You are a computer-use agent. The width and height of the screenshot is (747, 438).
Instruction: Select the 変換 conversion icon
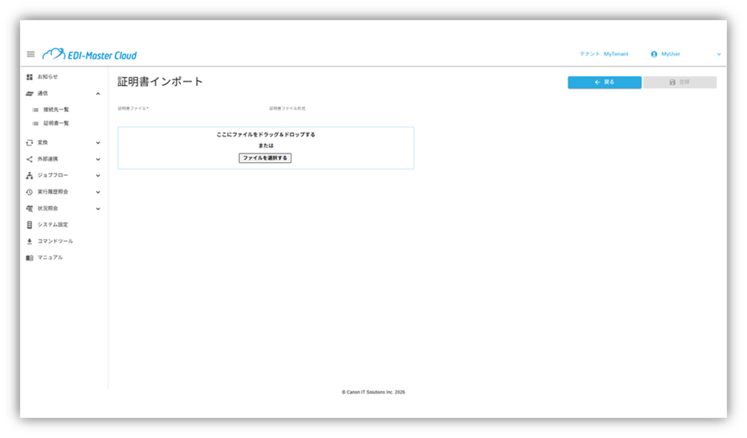[29, 142]
